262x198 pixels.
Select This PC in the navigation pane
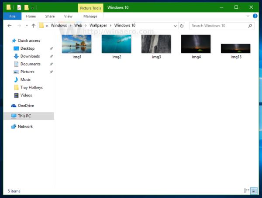click(28, 116)
